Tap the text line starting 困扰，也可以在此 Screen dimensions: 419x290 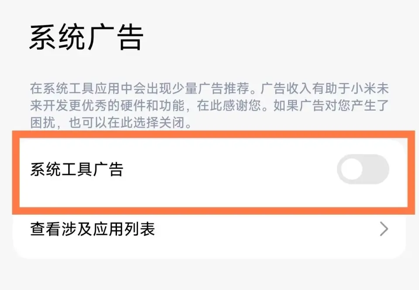coord(111,123)
